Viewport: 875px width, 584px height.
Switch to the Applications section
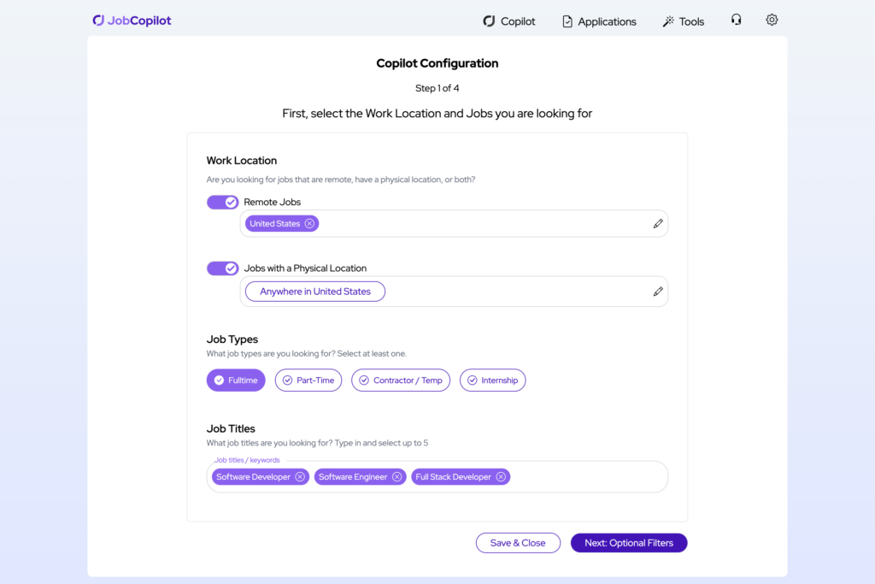(599, 21)
